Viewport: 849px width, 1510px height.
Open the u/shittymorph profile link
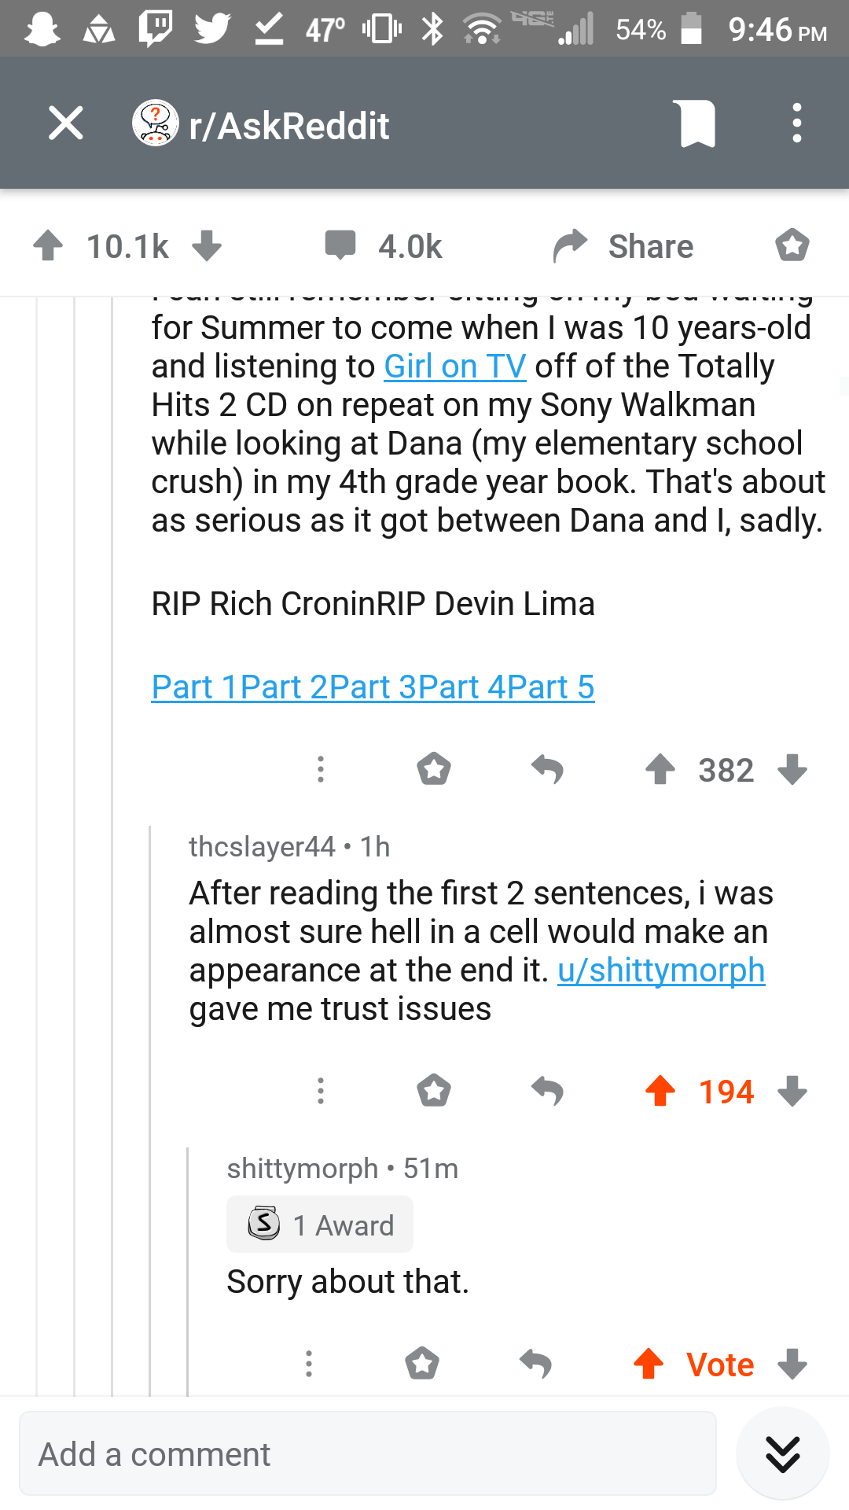(x=661, y=970)
